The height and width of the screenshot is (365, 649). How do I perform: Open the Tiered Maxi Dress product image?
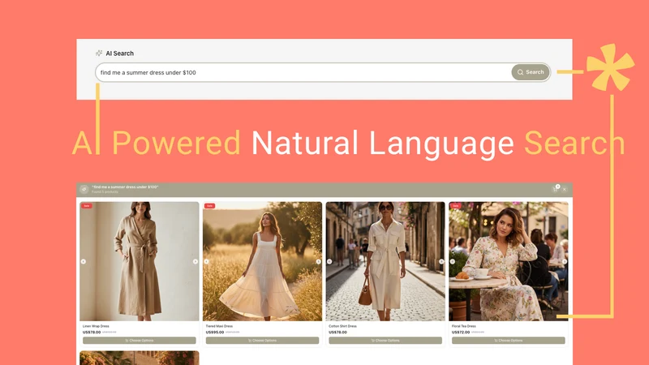point(262,261)
